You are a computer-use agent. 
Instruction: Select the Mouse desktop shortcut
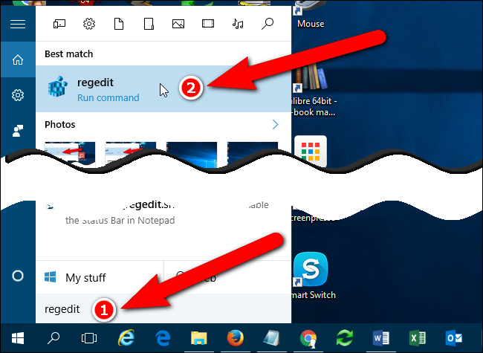tap(311, 15)
